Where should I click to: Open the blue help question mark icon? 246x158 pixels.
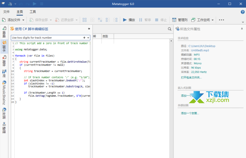(242, 12)
